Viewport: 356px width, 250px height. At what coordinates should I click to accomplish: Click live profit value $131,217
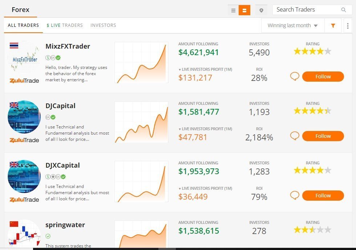[195, 78]
